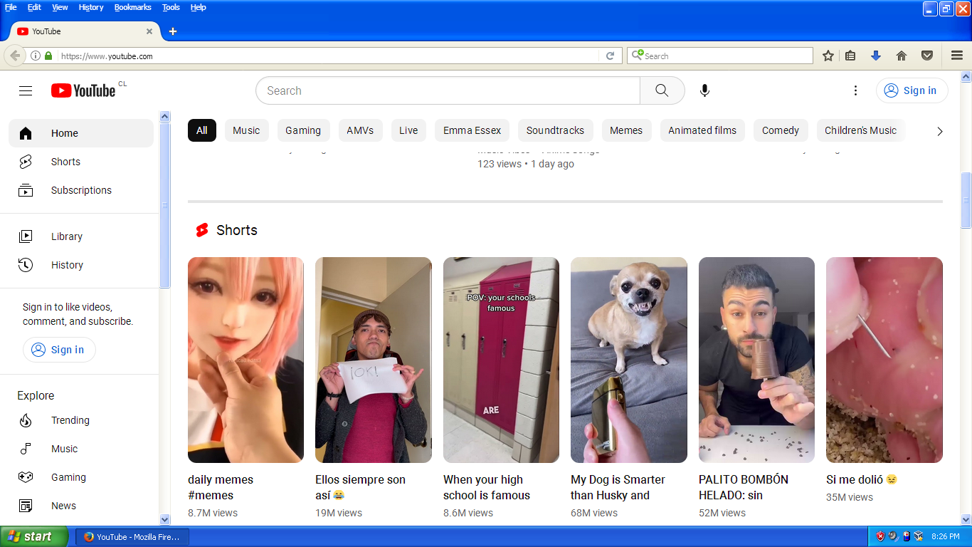Screen dimensions: 972x547
Task: Open the chihuahua dog Shorts thumbnail
Action: (x=628, y=360)
